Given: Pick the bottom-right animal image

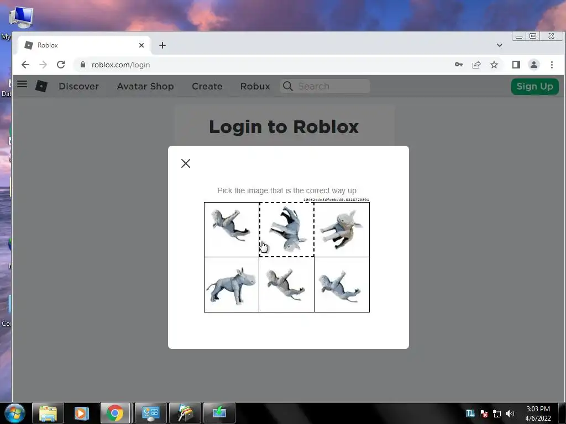Looking at the screenshot, I should (342, 284).
